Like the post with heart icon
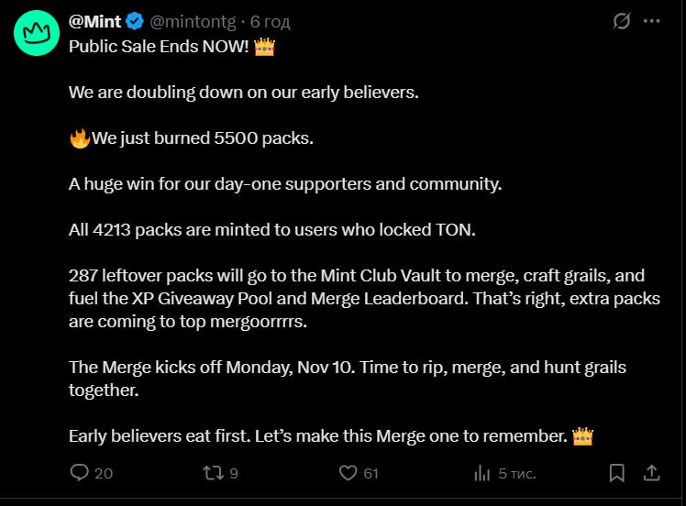Screen dimensions: 686x506 [x=348, y=473]
